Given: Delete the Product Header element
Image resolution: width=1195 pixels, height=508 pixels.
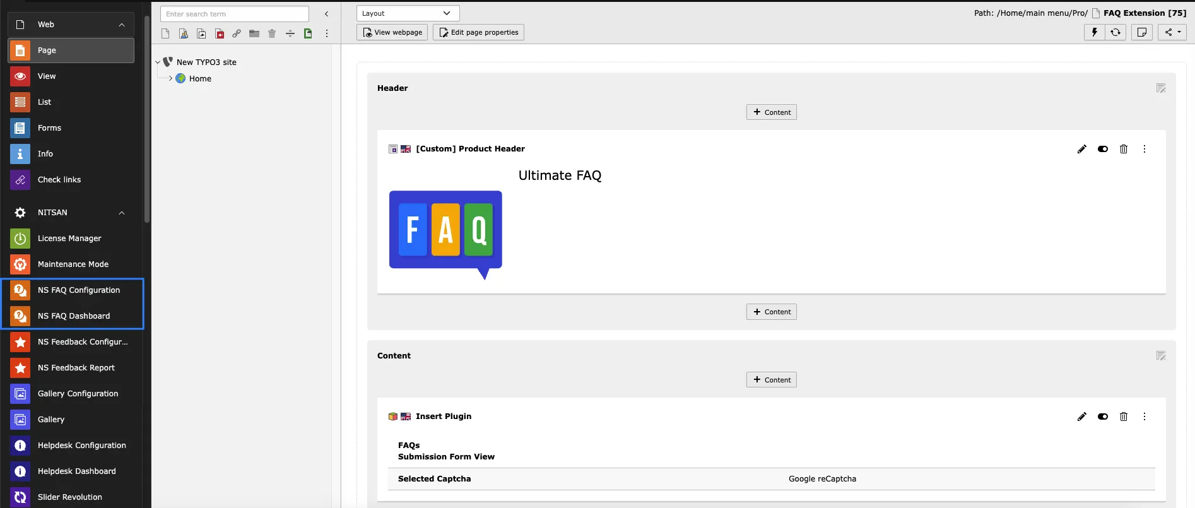Looking at the screenshot, I should (x=1124, y=149).
